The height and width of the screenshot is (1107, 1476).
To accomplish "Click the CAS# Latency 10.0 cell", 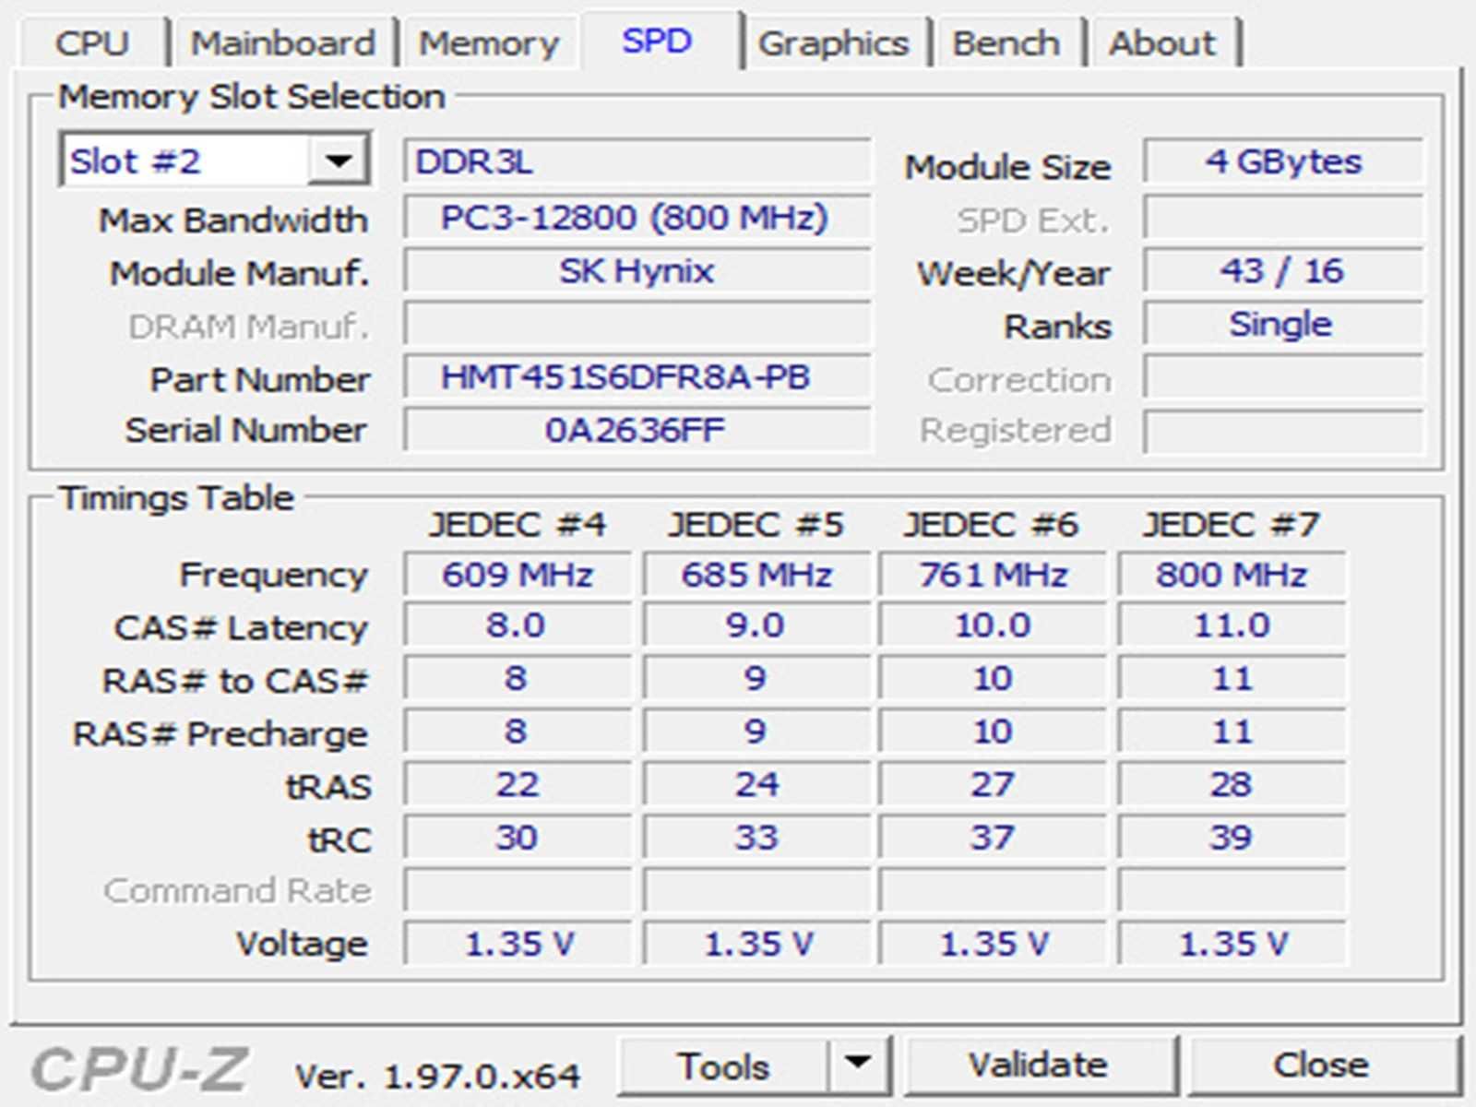I will click(994, 625).
